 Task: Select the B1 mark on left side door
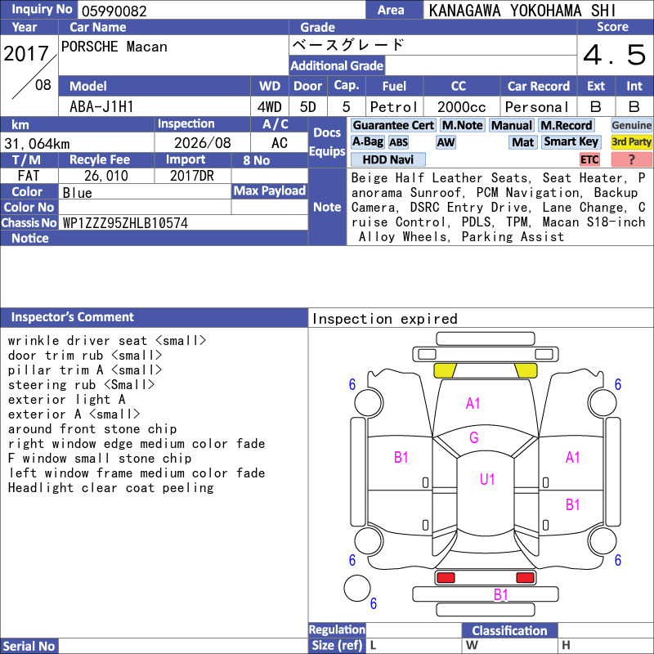click(401, 458)
